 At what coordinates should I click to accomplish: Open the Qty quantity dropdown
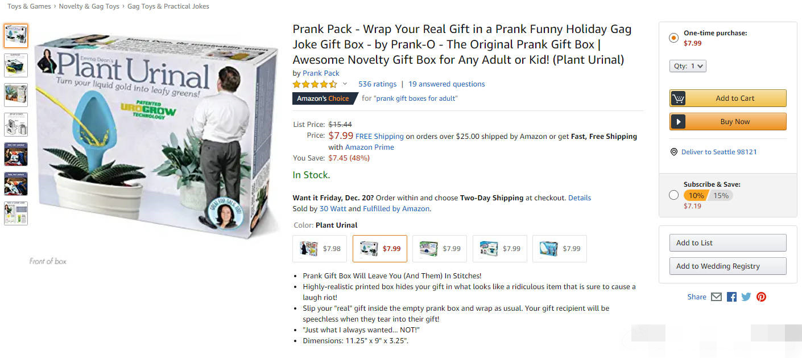pyautogui.click(x=688, y=66)
